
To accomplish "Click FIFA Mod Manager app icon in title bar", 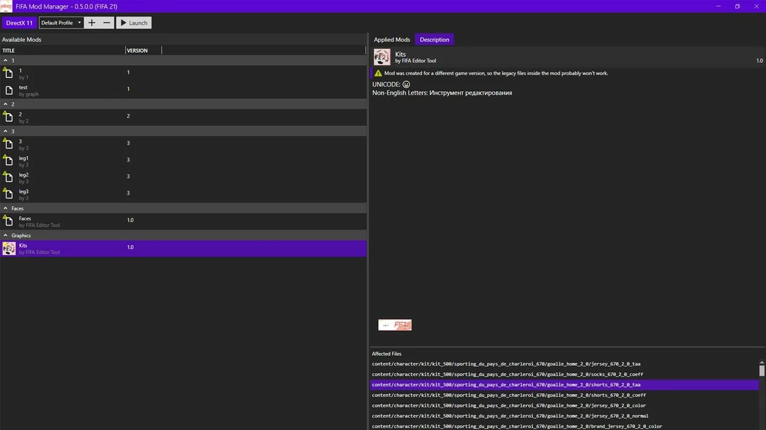I will 6,6.
